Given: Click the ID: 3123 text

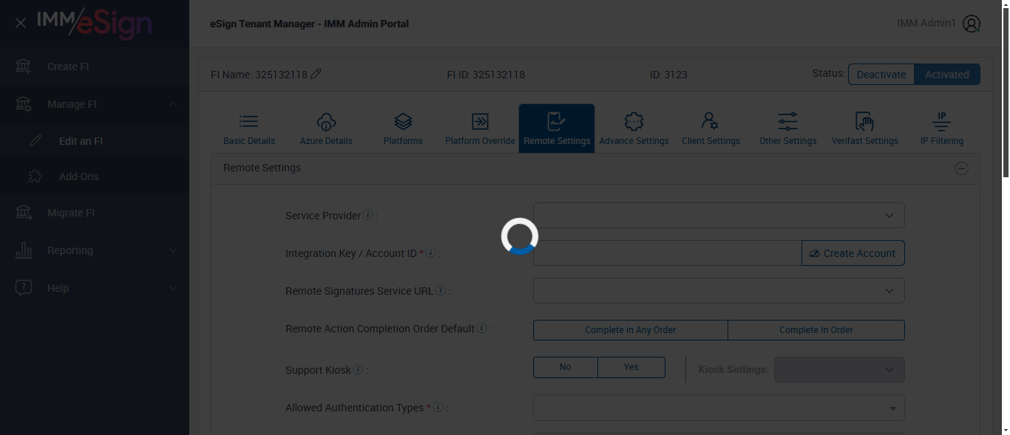Looking at the screenshot, I should (669, 75).
